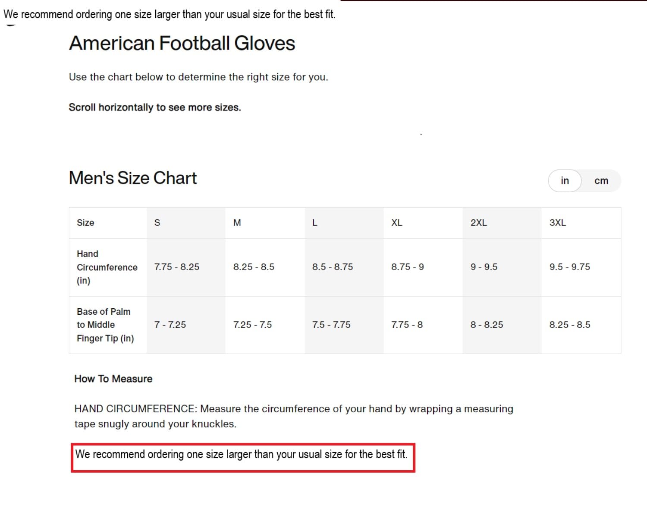
Task: Click the American Football Gloves heading
Action: [182, 44]
